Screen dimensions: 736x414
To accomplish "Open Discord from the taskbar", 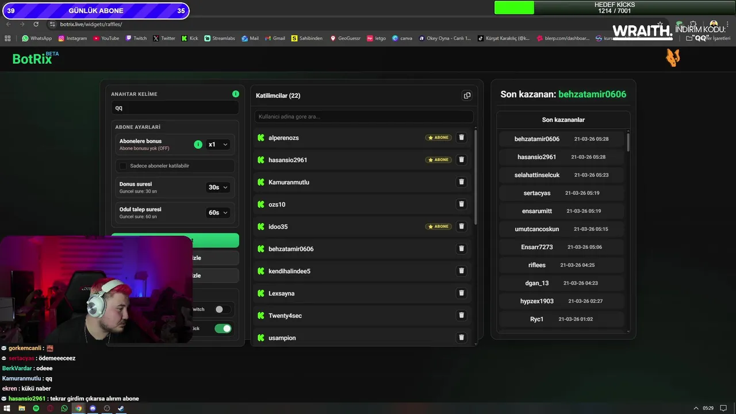I will pos(93,408).
